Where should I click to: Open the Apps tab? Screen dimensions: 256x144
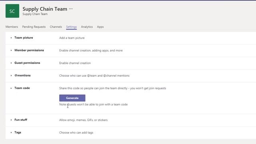[x=100, y=27]
